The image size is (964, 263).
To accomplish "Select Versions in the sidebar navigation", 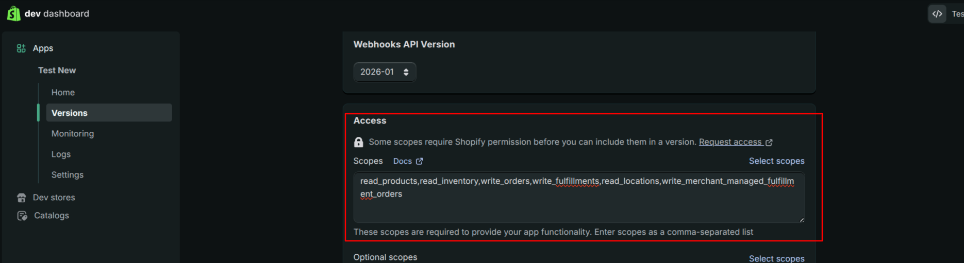I will point(70,113).
